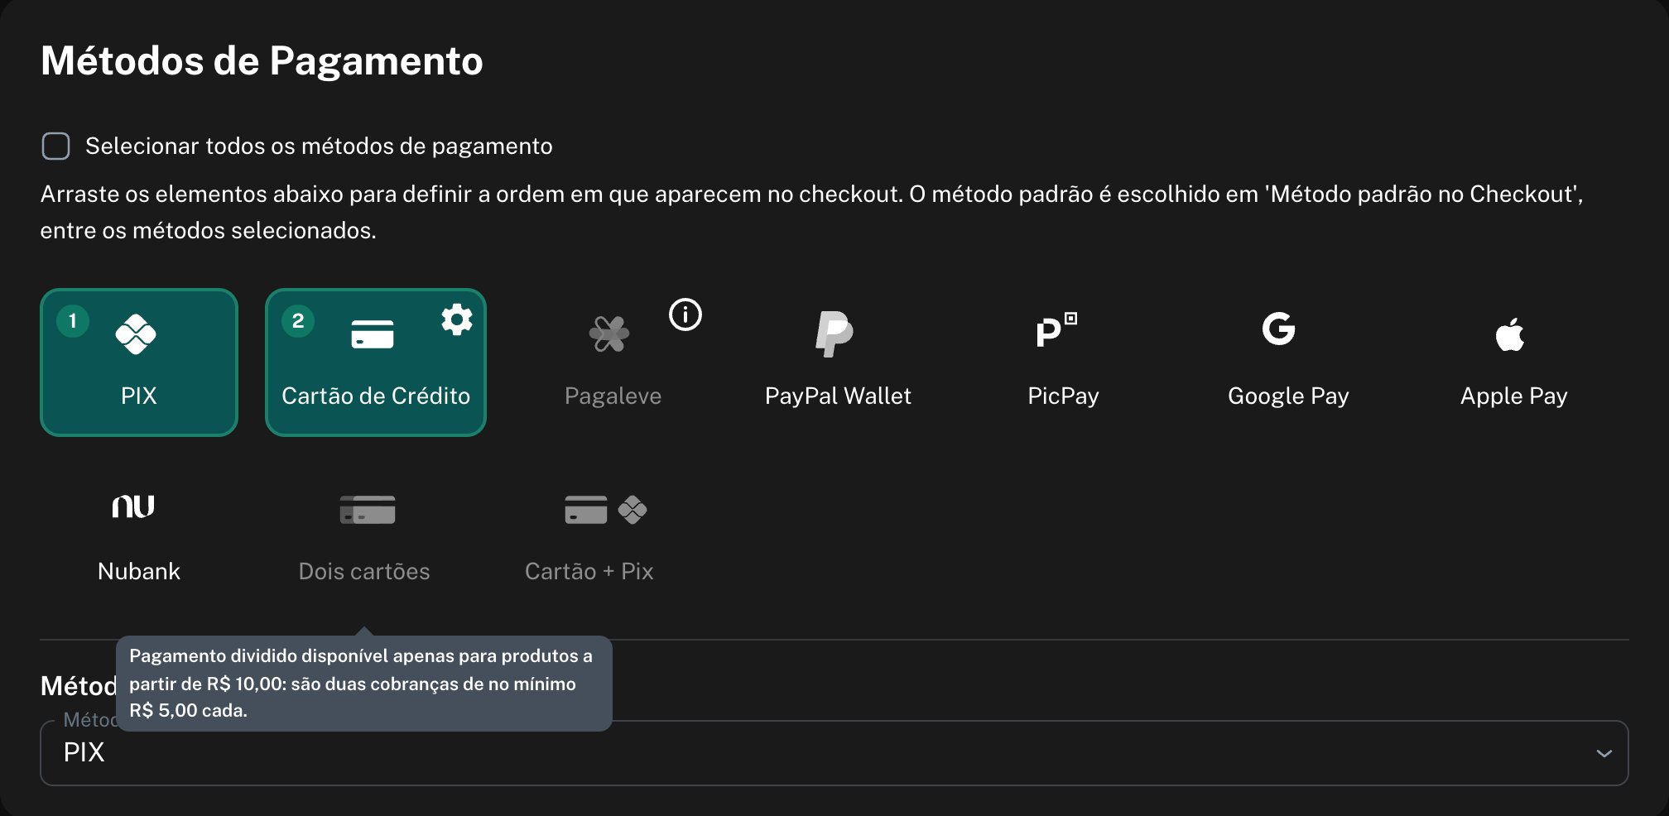Select the PayPal Wallet logo
The image size is (1669, 816).
(834, 334)
